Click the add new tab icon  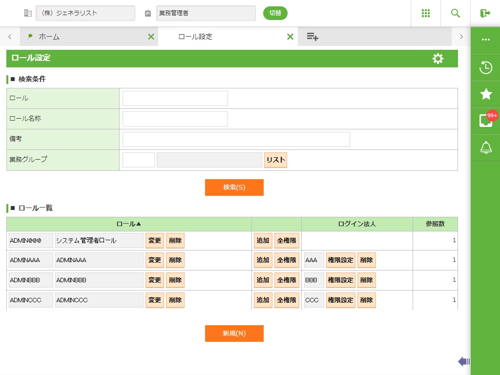tap(312, 37)
